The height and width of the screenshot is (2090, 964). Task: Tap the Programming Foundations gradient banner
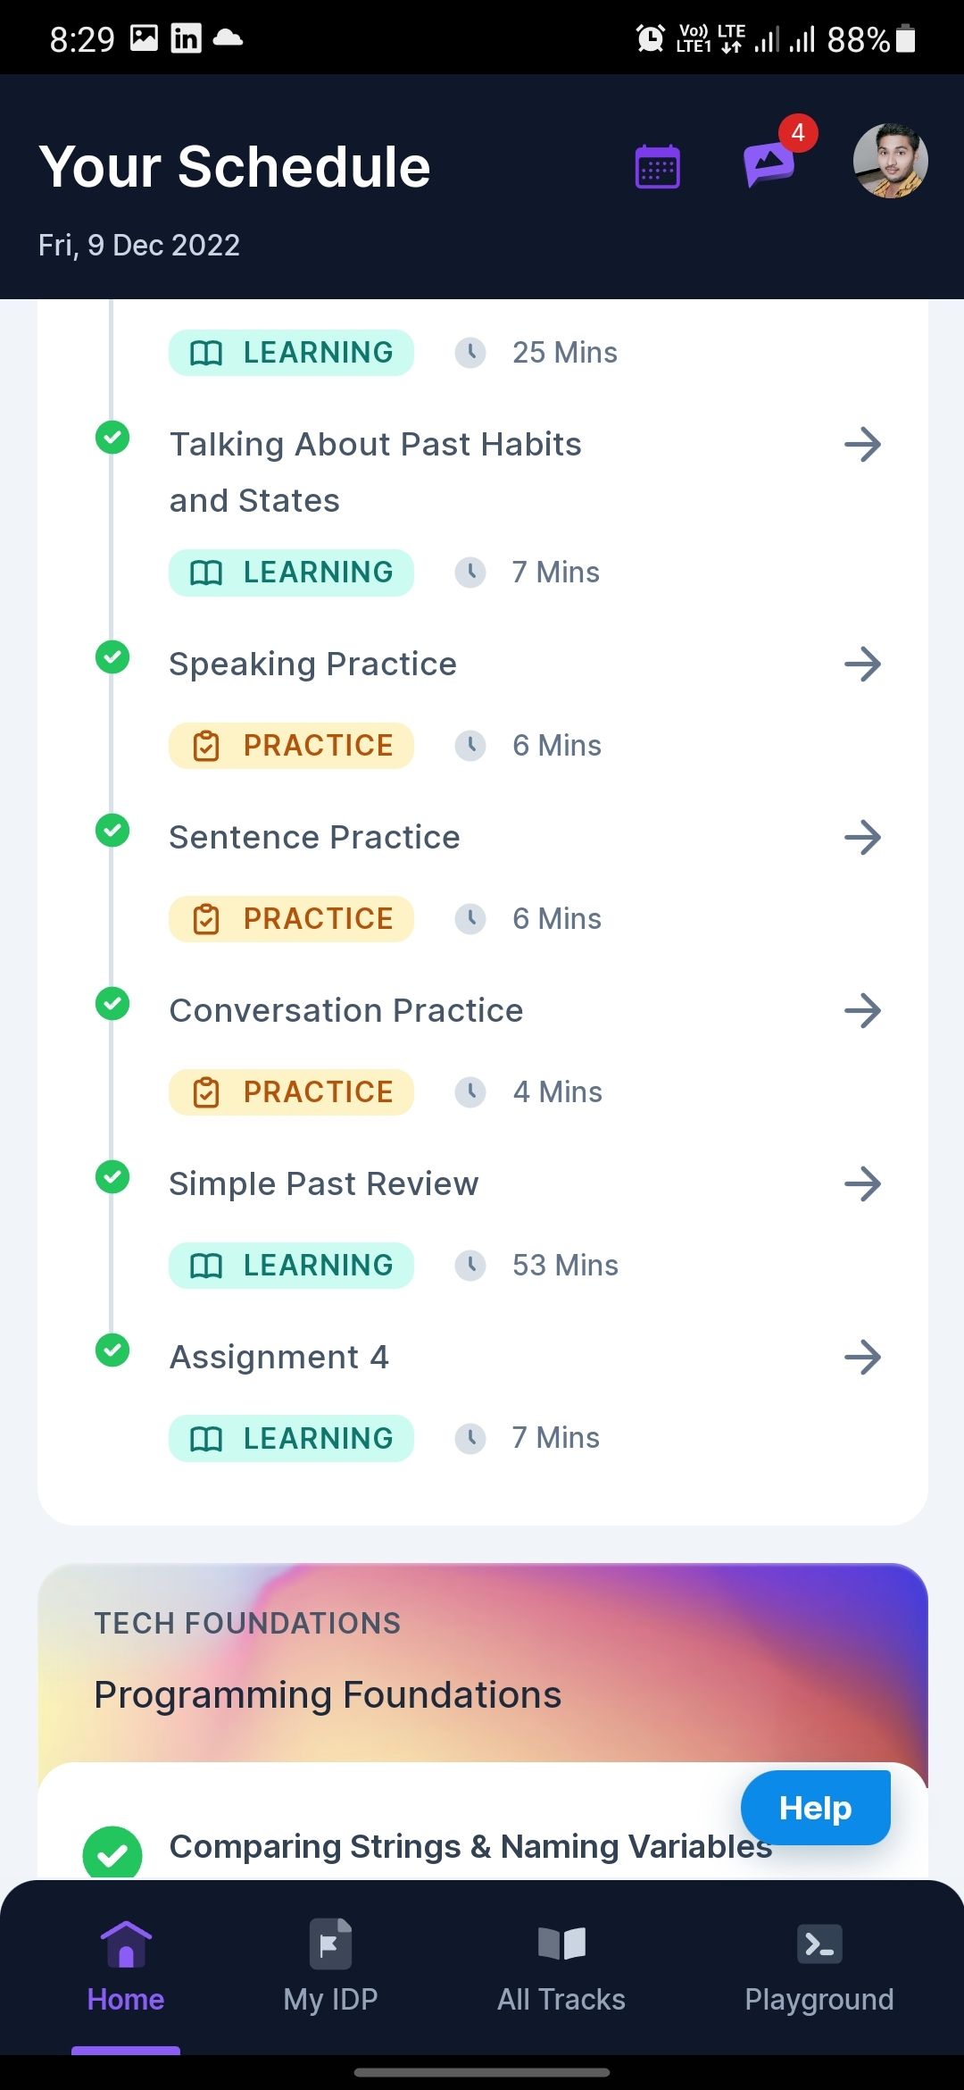point(483,1662)
